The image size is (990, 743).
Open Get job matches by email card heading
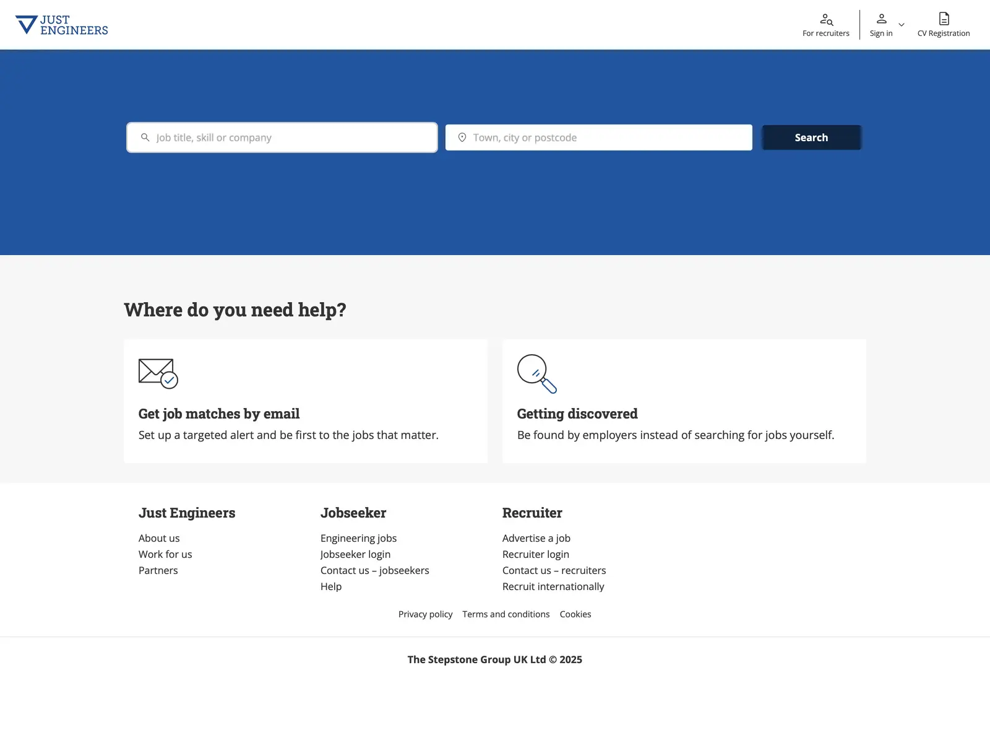tap(219, 414)
